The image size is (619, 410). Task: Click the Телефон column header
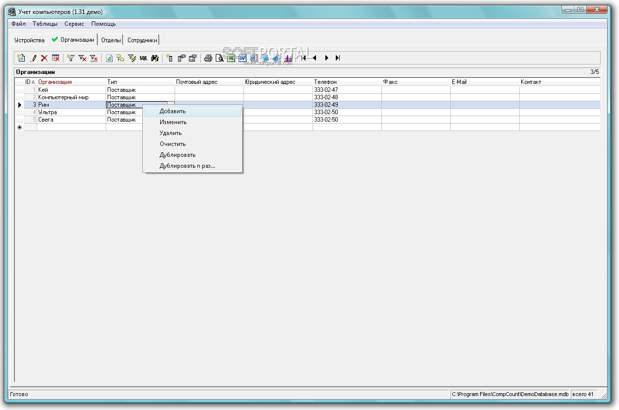(347, 82)
